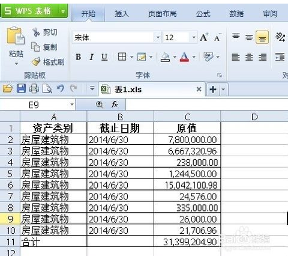Select the Format Painter brush icon

[36, 62]
